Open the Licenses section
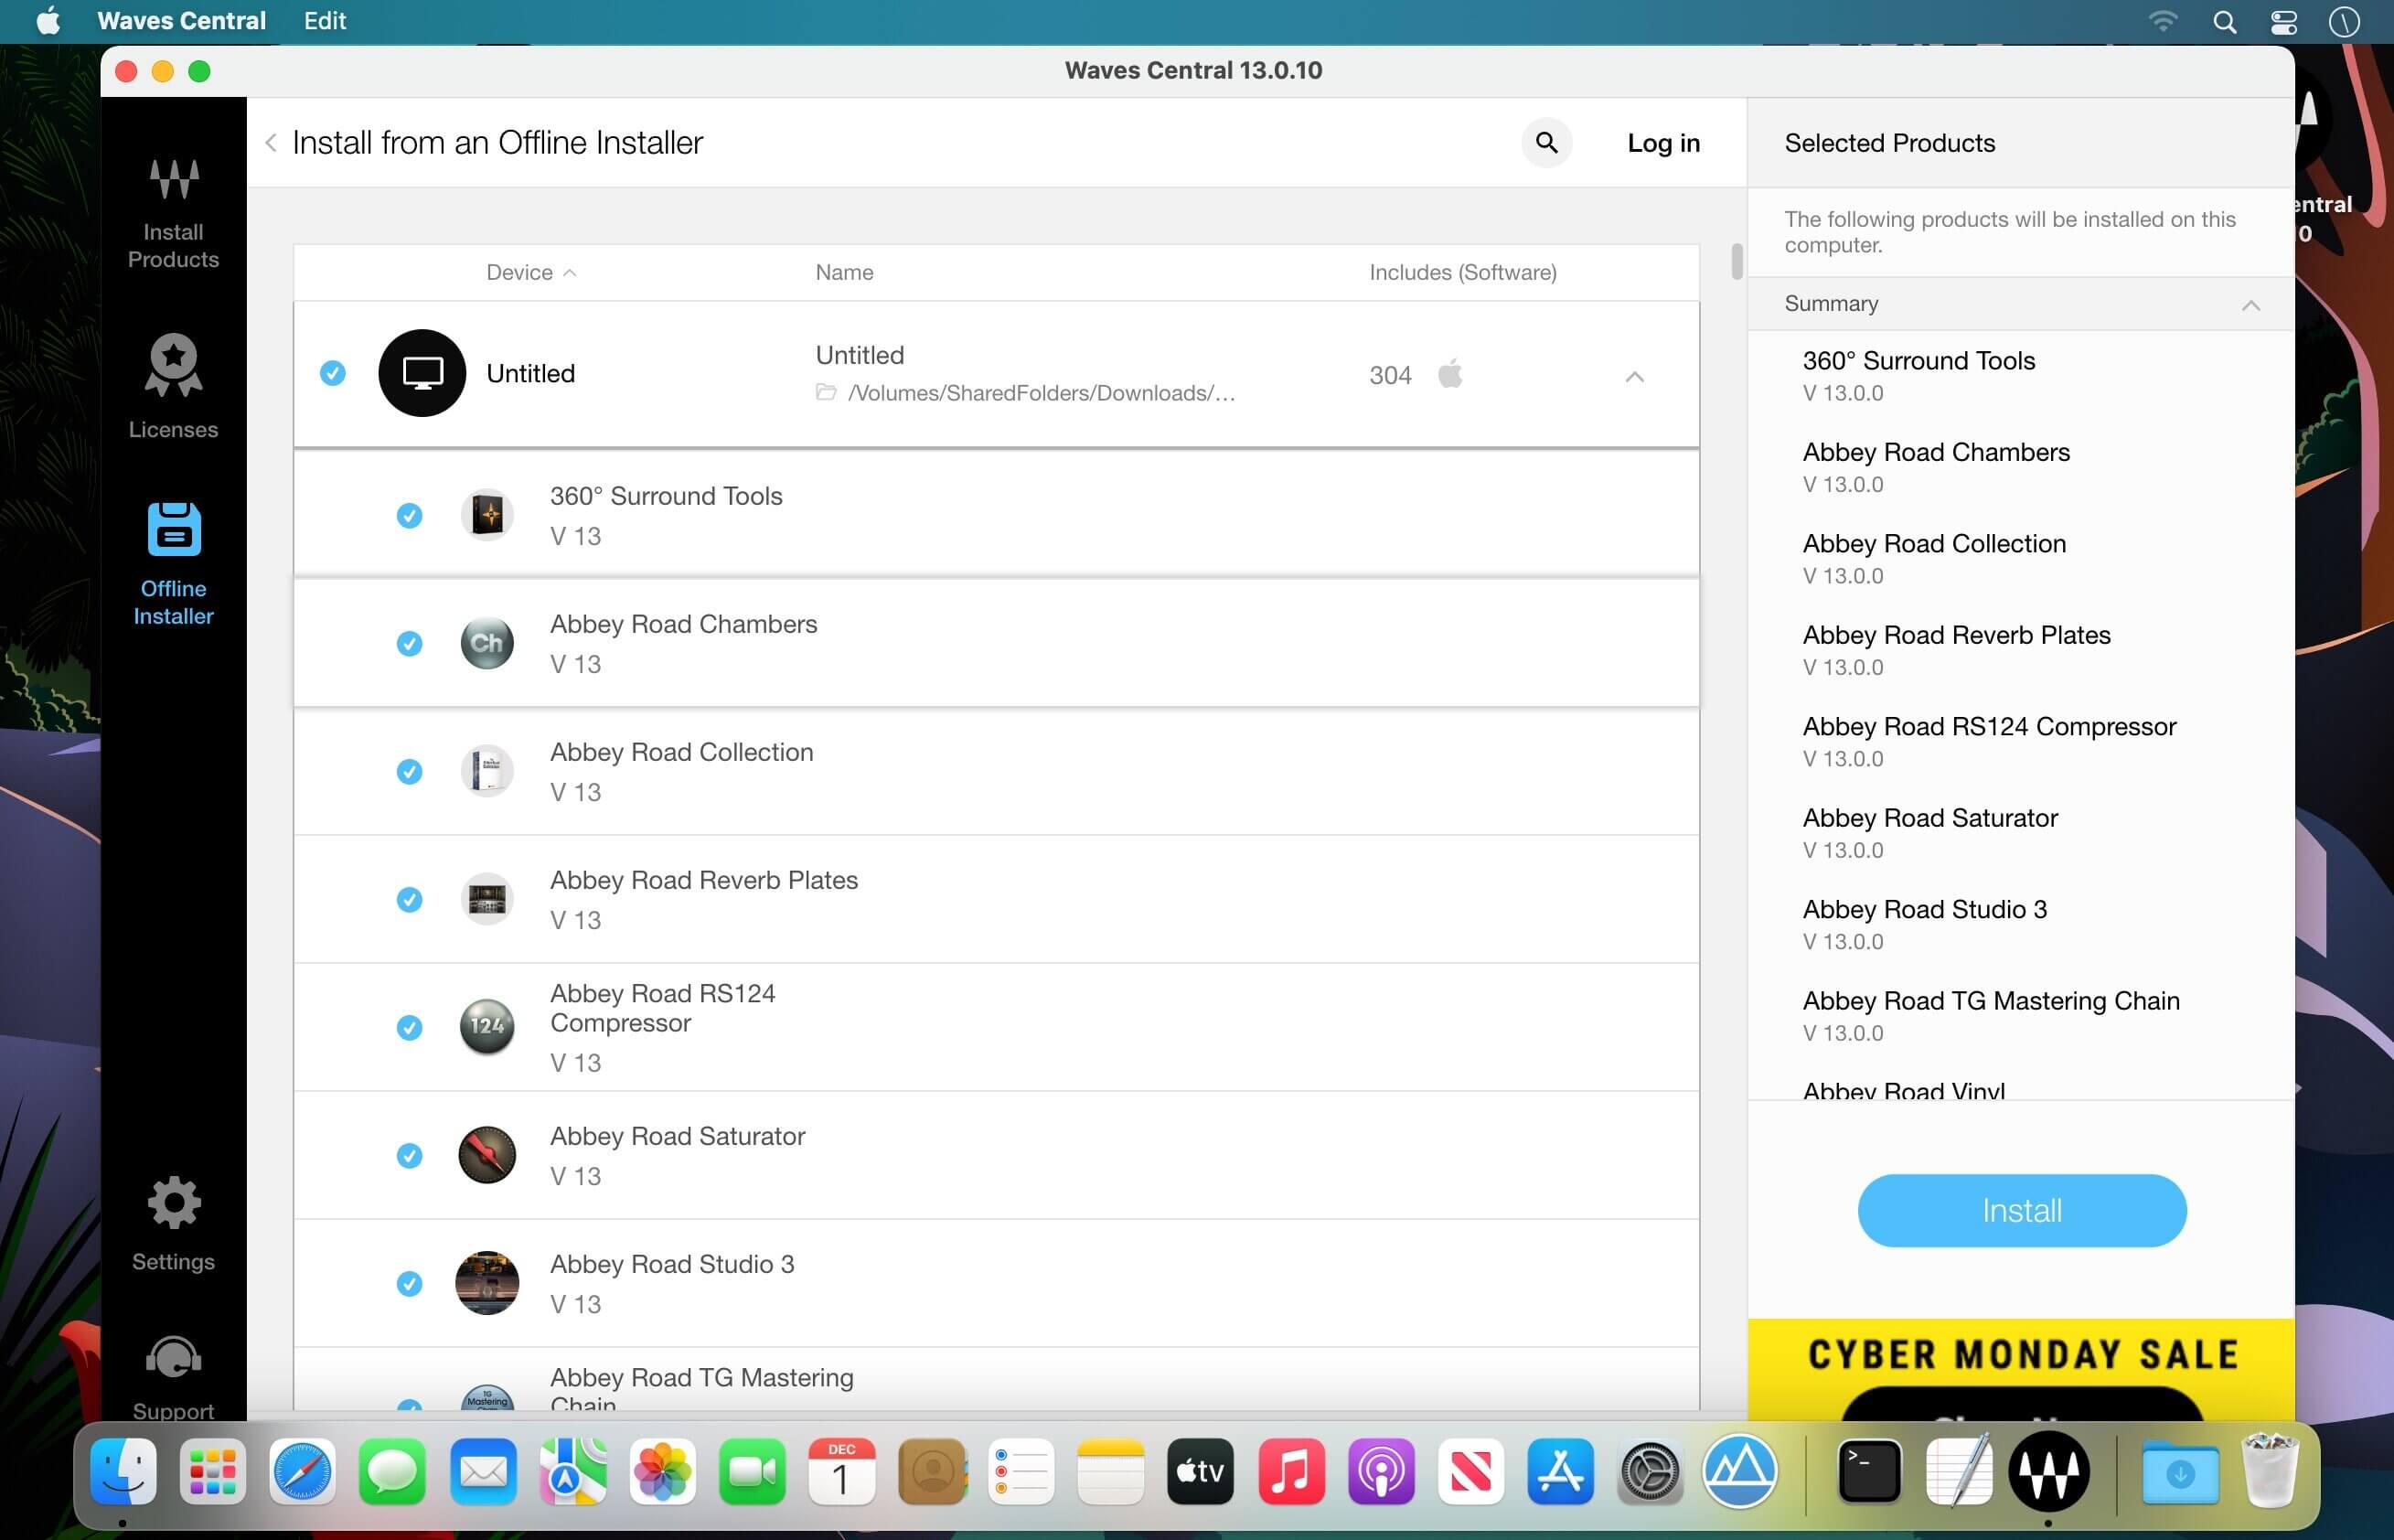This screenshot has width=2394, height=1540. pyautogui.click(x=173, y=386)
